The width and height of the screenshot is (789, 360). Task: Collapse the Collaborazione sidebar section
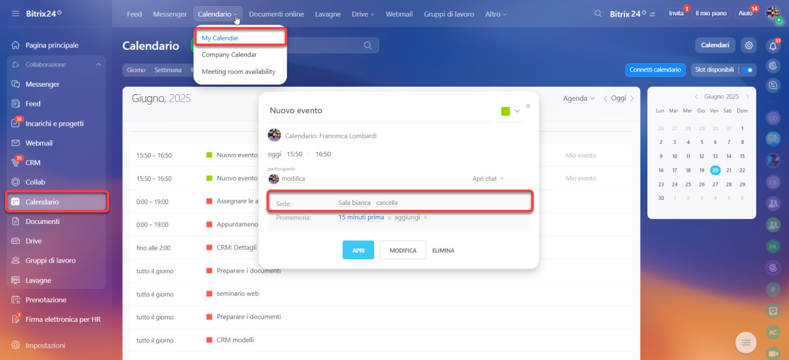point(99,65)
